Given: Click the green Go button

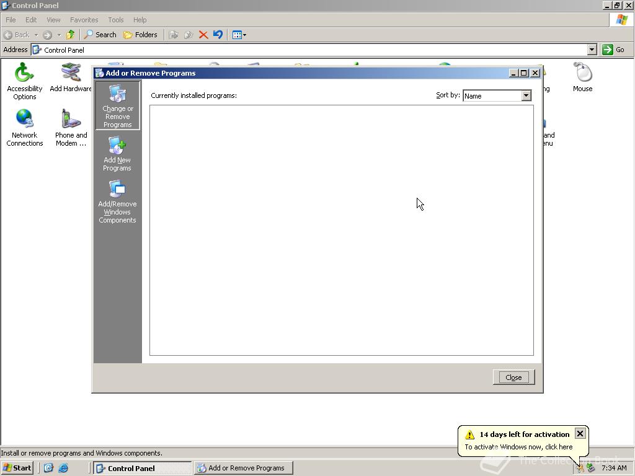Looking at the screenshot, I should tap(613, 50).
